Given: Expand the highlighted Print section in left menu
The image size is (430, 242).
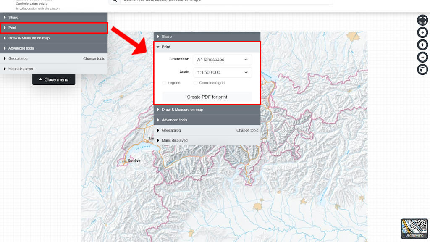Looking at the screenshot, I should point(54,28).
